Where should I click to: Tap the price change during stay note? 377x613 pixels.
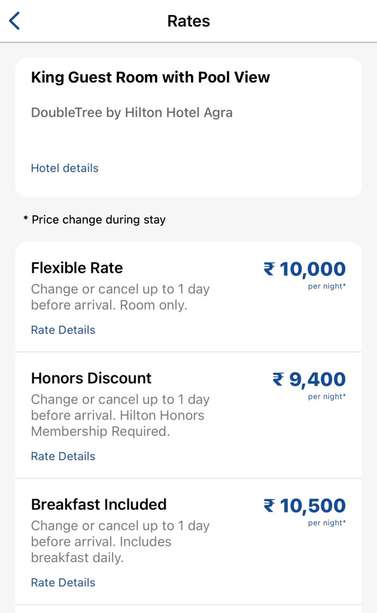click(95, 220)
